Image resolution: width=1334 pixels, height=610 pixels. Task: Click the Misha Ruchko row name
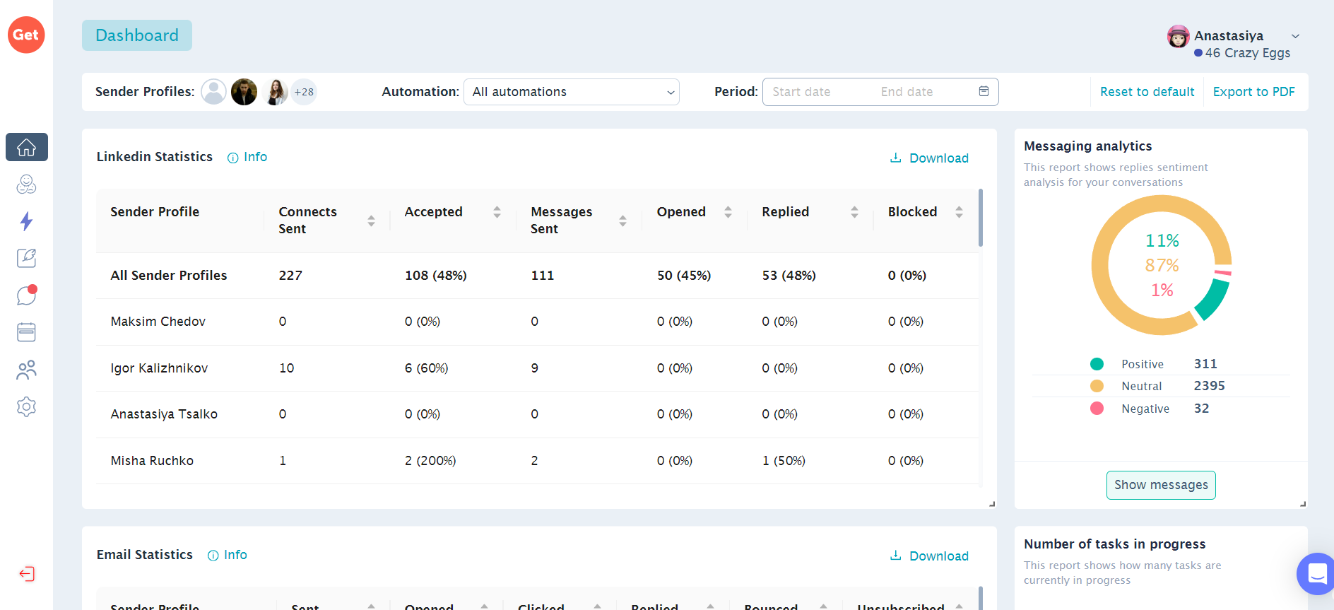pos(152,461)
